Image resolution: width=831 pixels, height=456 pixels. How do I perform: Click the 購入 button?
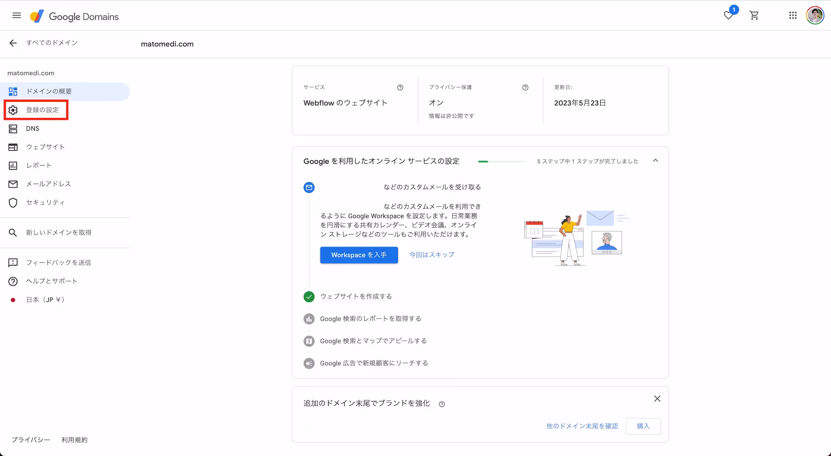tap(643, 426)
